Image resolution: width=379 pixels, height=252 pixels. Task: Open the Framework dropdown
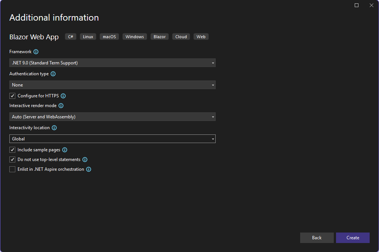pos(113,63)
